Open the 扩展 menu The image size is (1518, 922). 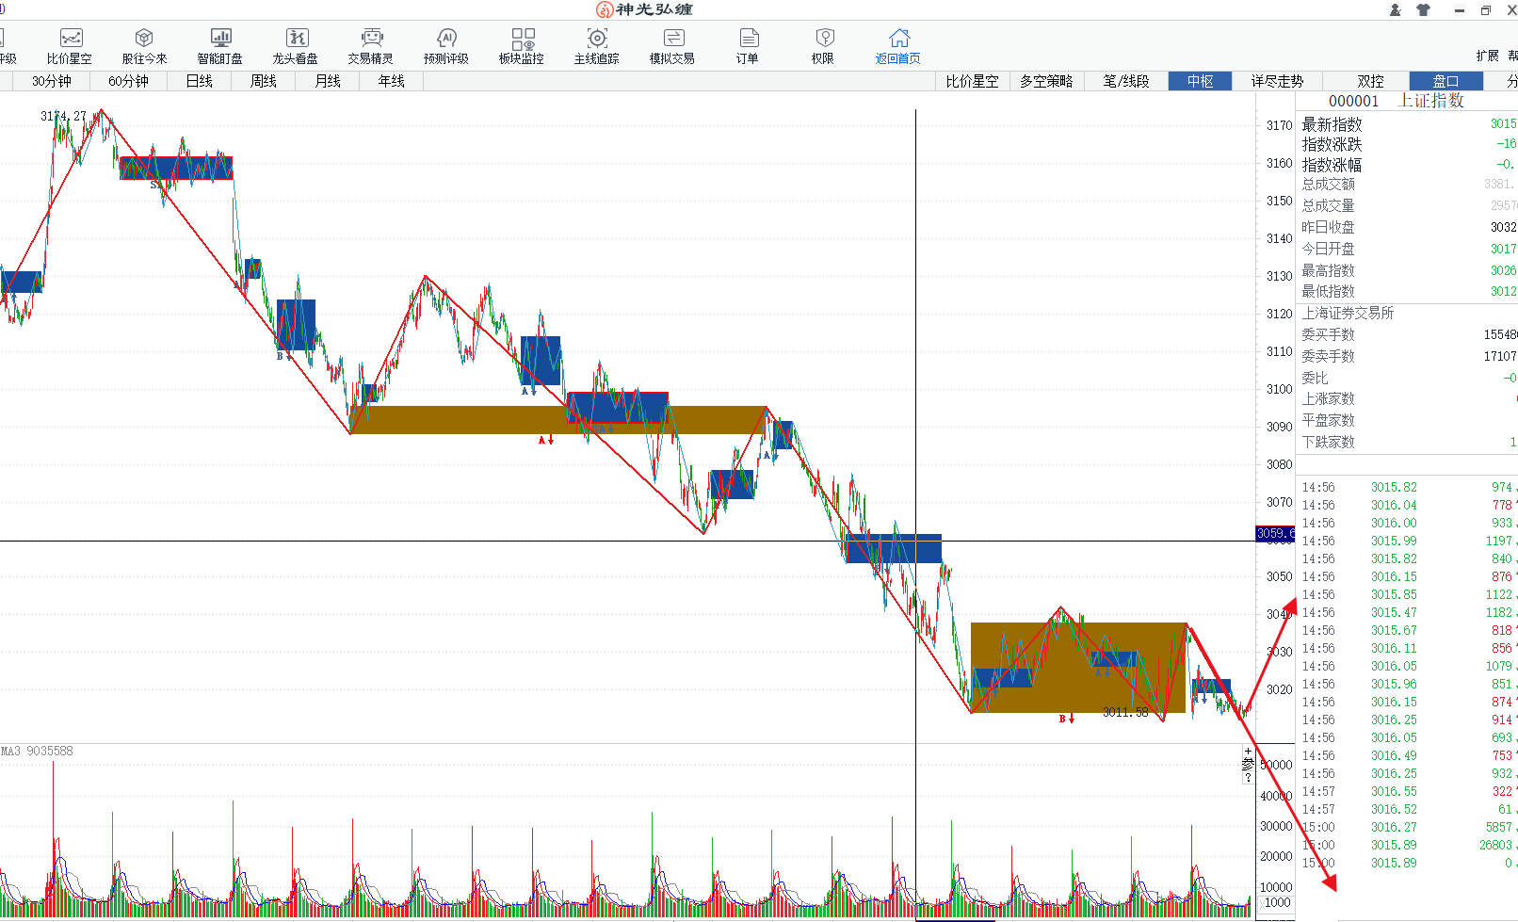click(x=1487, y=56)
